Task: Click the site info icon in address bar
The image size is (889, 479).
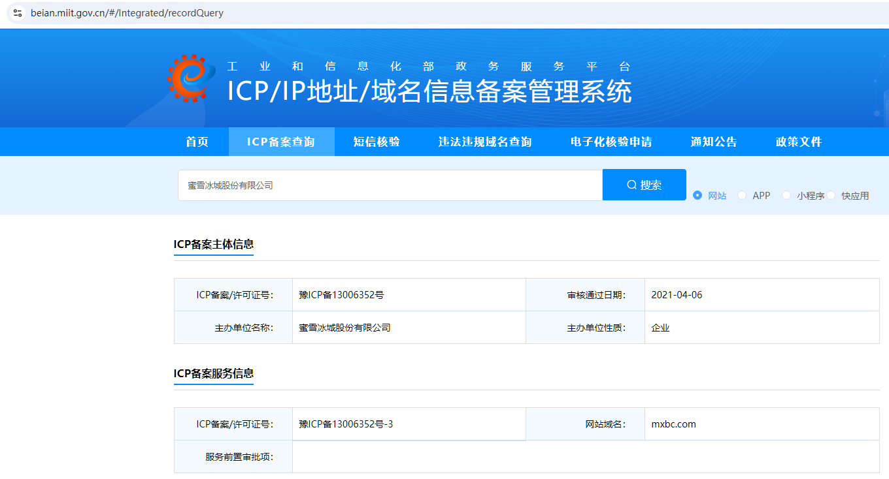Action: pyautogui.click(x=18, y=13)
